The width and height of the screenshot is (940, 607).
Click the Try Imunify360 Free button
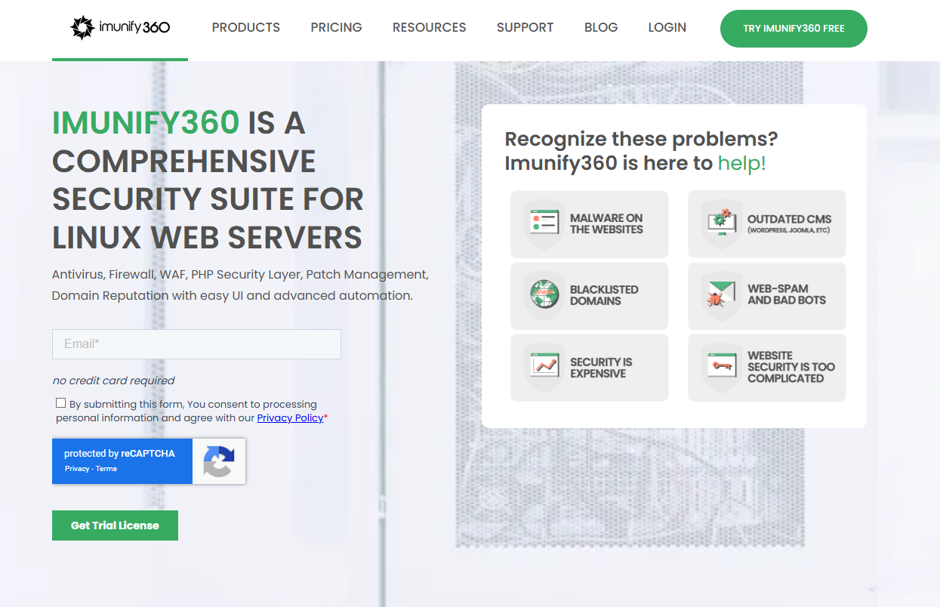(794, 29)
